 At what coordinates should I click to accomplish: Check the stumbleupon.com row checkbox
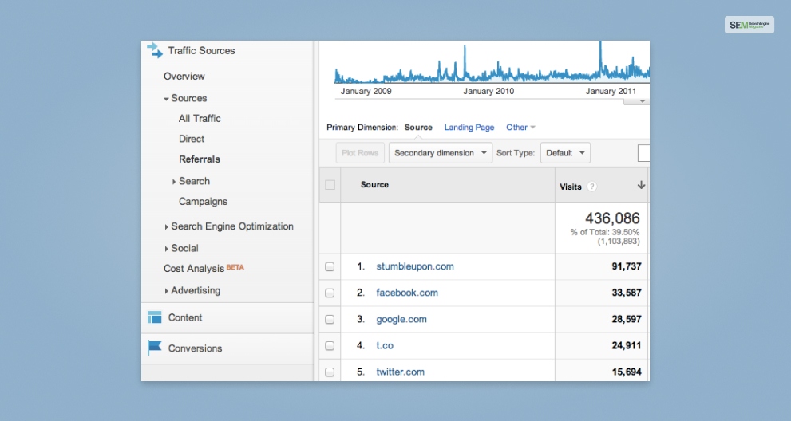(330, 266)
